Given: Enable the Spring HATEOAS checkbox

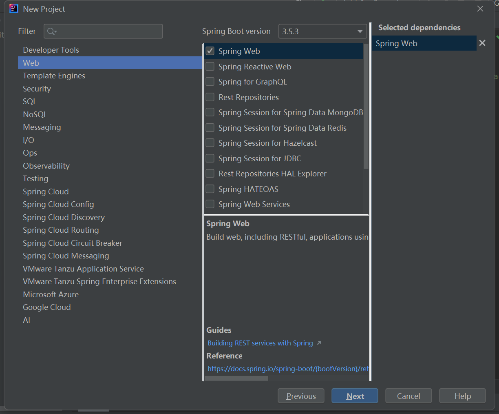Looking at the screenshot, I should (210, 189).
